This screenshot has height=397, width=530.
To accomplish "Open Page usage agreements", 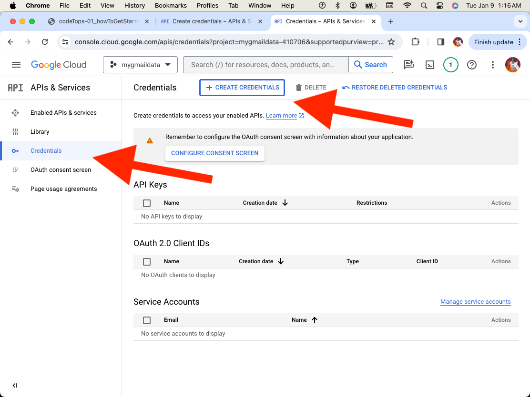I will click(x=63, y=189).
